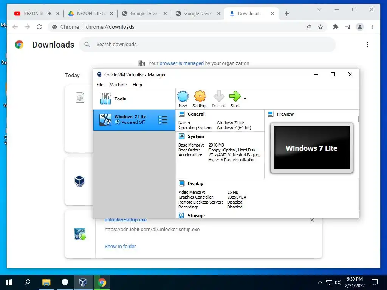This screenshot has width=387, height=290.
Task: Click Chrome's forward arrow
Action: click(x=27, y=27)
